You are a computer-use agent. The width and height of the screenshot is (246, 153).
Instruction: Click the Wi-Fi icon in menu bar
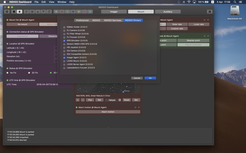click(189, 2)
